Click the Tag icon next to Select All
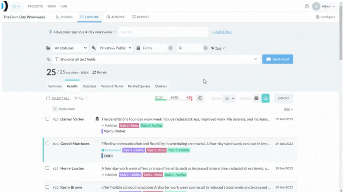The width and height of the screenshot is (344, 193). click(76, 98)
